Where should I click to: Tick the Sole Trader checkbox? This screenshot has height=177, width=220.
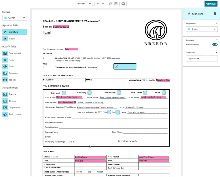pyautogui.click(x=145, y=93)
